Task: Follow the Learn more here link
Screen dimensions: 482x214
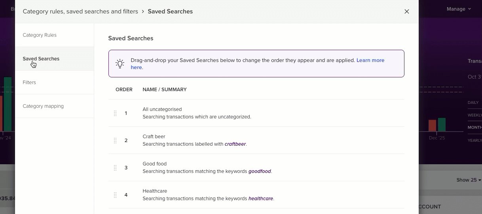Action: (370, 60)
